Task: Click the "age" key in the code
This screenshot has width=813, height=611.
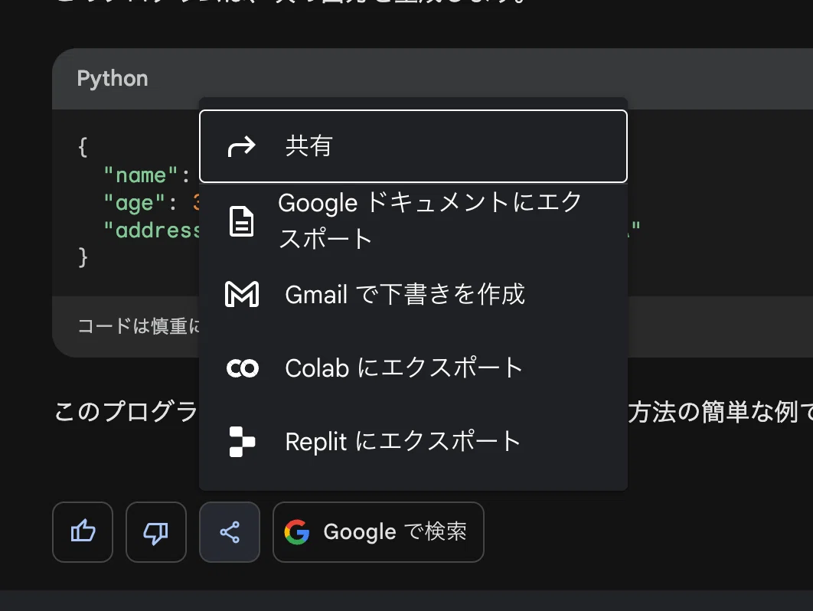Action: tap(134, 203)
